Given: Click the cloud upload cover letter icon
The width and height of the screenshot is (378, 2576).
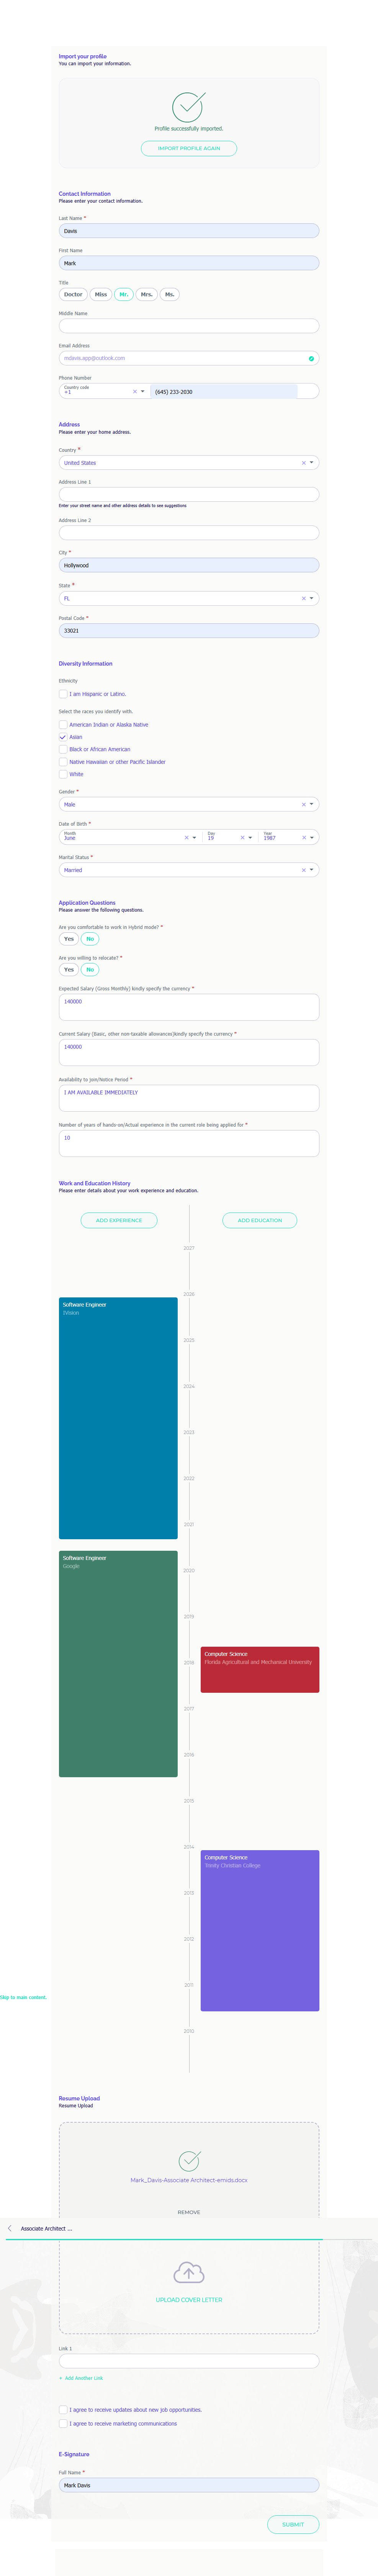Looking at the screenshot, I should (188, 2273).
